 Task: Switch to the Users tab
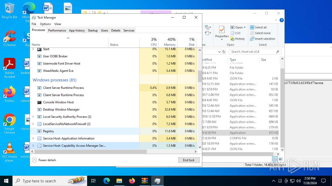(x=105, y=30)
